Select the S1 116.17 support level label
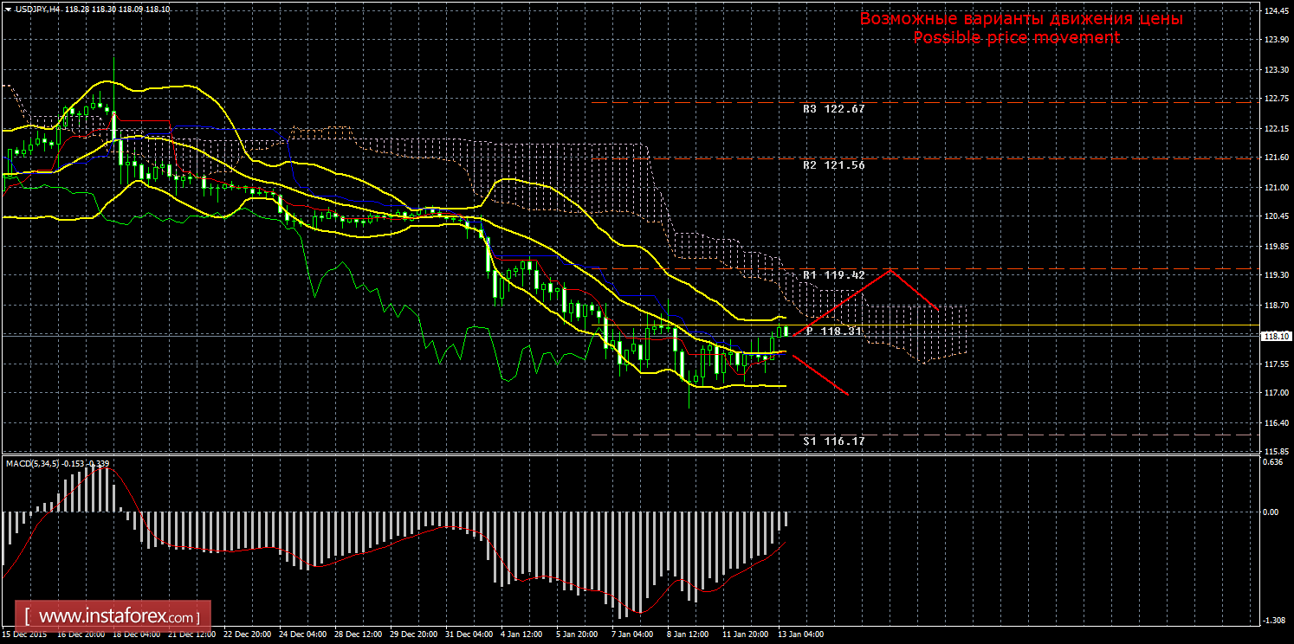Image resolution: width=1294 pixels, height=644 pixels. click(833, 441)
